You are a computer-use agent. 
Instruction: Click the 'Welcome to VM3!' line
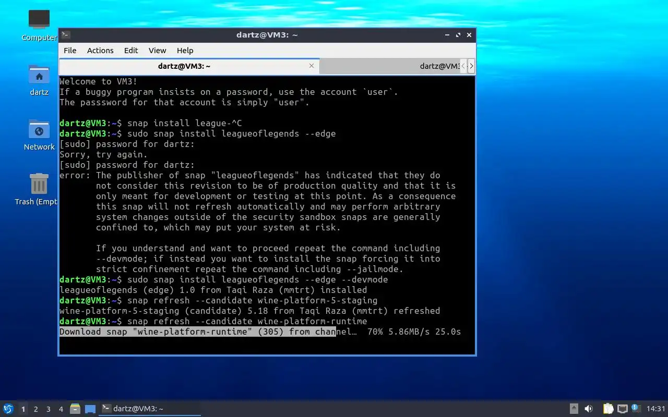(99, 81)
